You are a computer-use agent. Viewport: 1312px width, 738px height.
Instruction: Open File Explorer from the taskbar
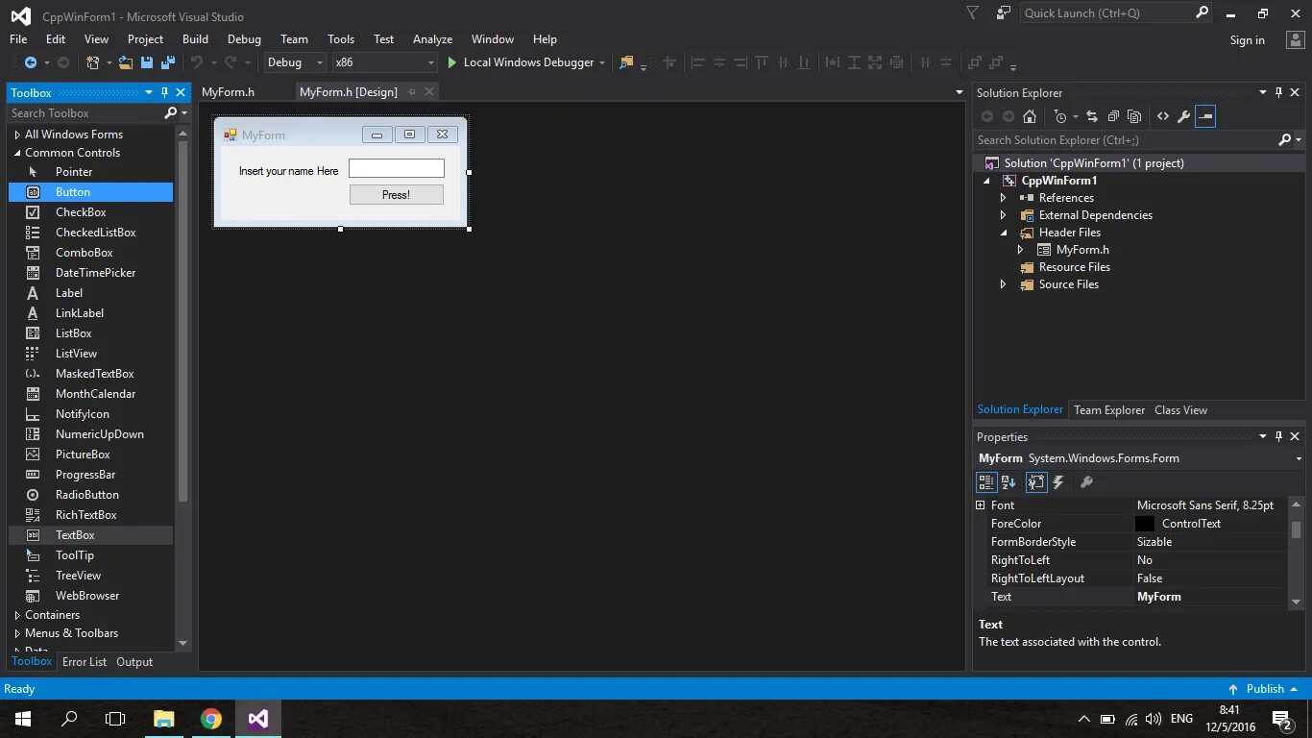(x=164, y=719)
